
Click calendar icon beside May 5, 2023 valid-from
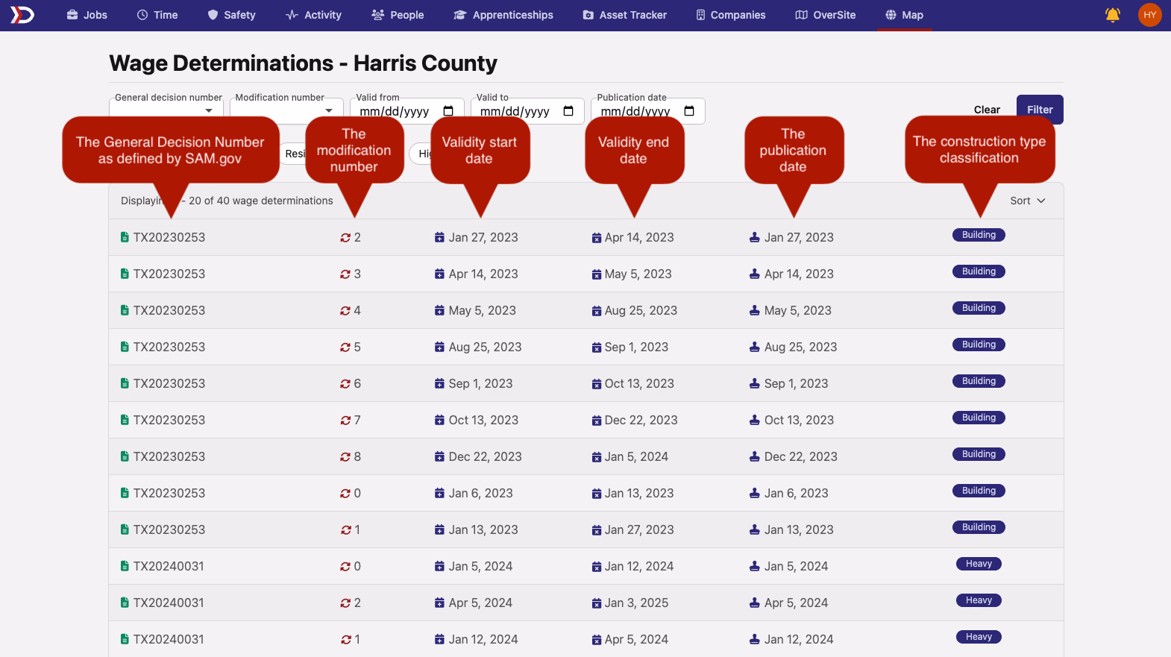[439, 310]
